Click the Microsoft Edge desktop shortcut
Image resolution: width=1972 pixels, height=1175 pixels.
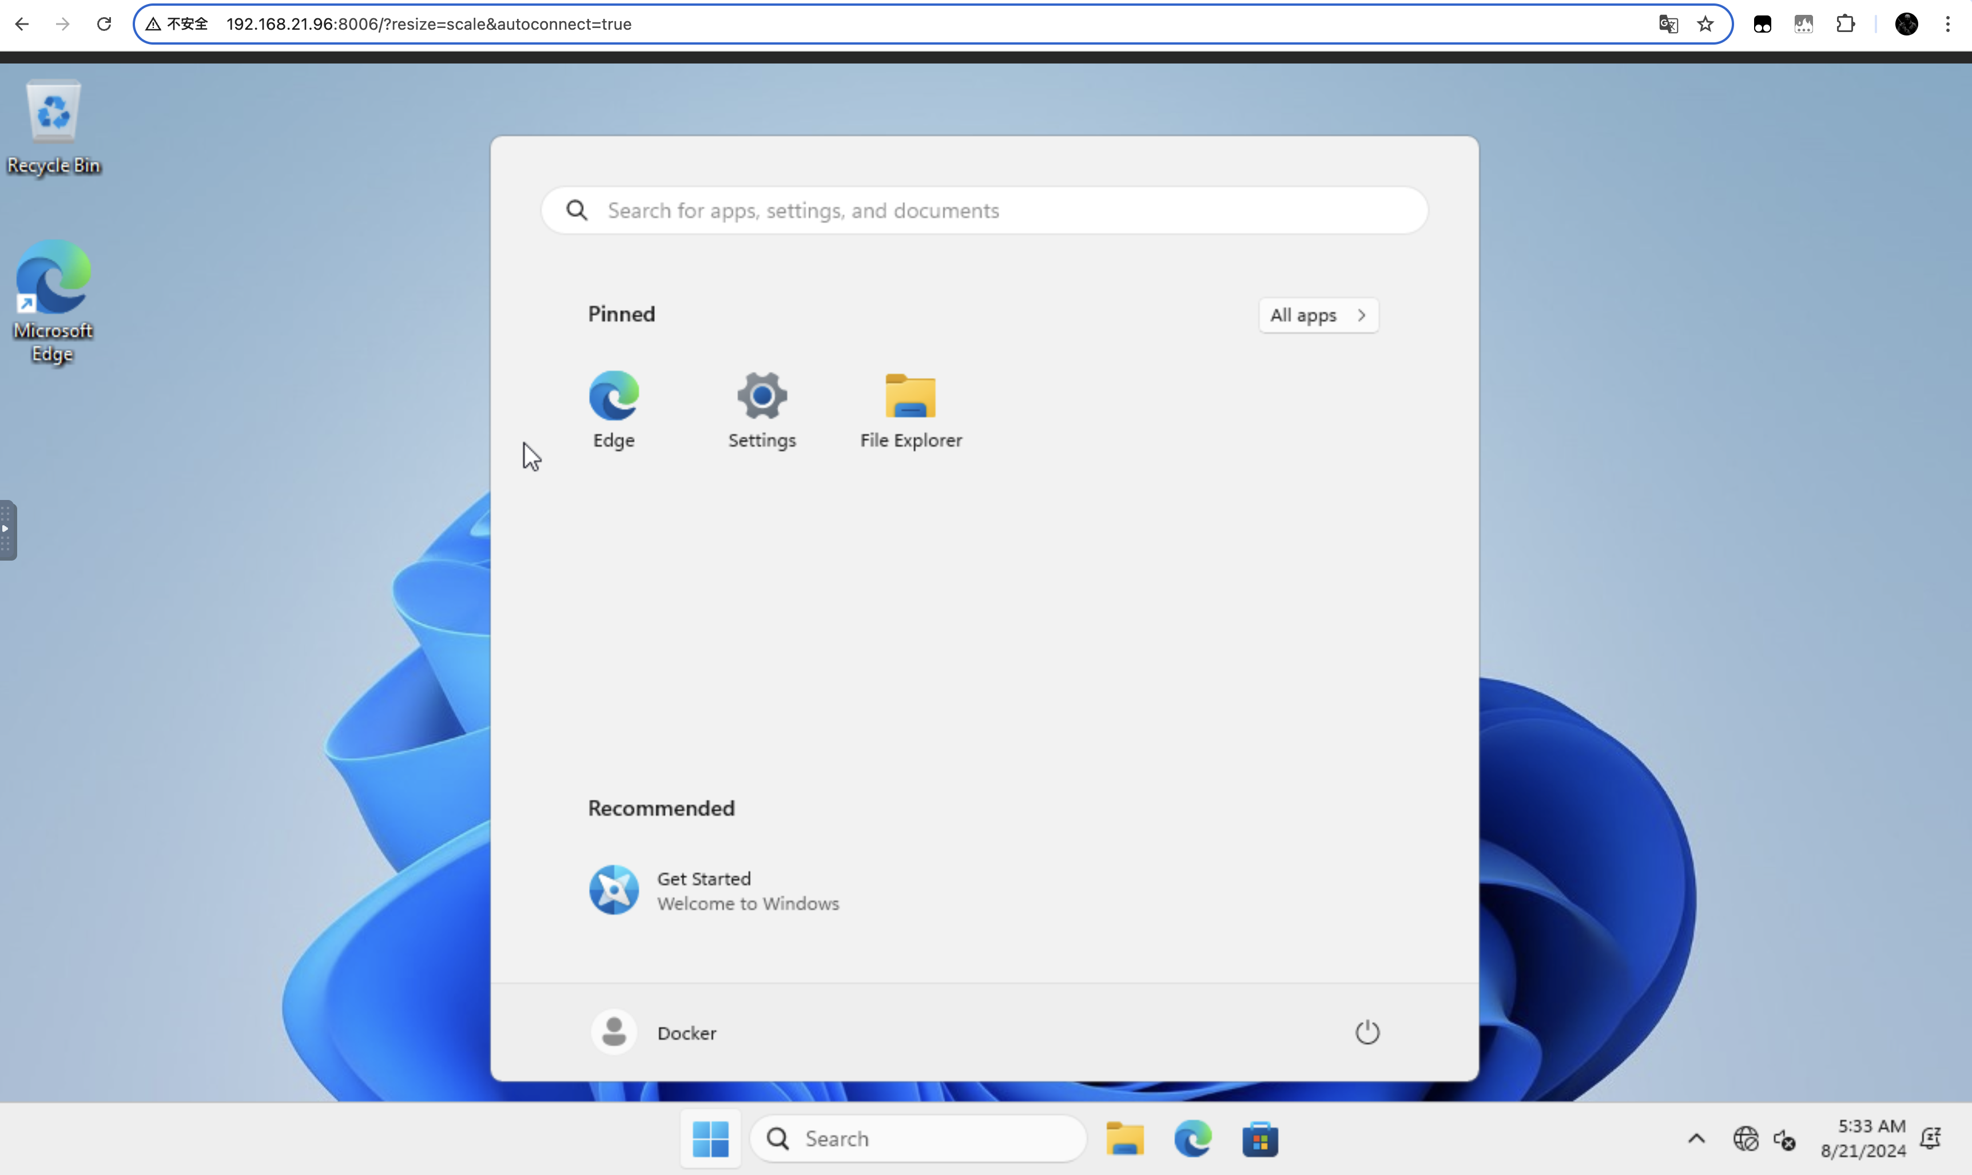53,301
